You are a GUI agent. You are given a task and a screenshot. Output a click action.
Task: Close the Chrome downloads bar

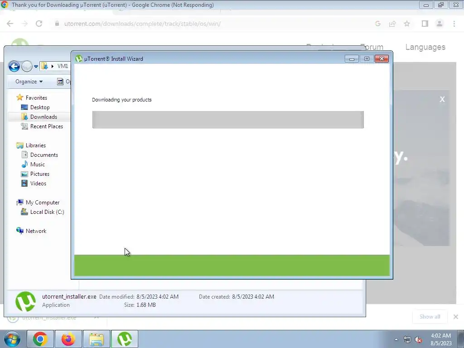(456, 317)
